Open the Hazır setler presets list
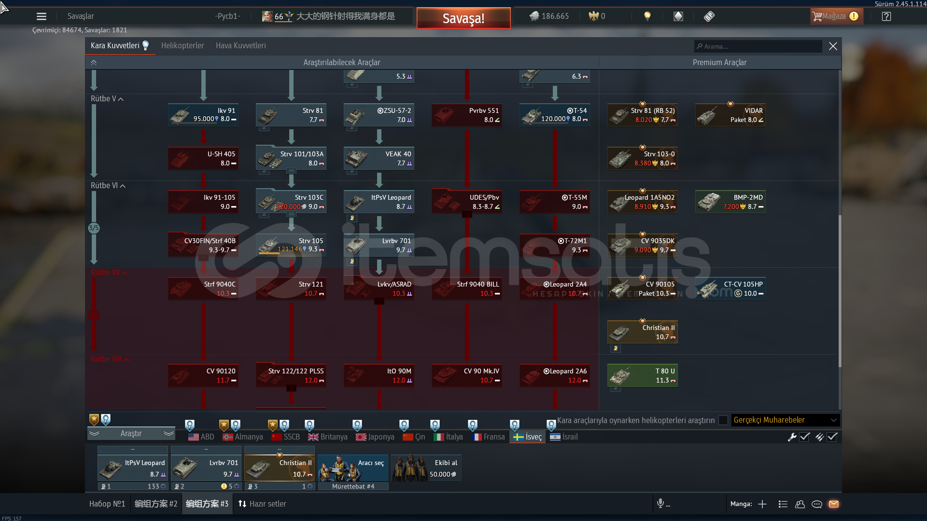 (x=262, y=504)
